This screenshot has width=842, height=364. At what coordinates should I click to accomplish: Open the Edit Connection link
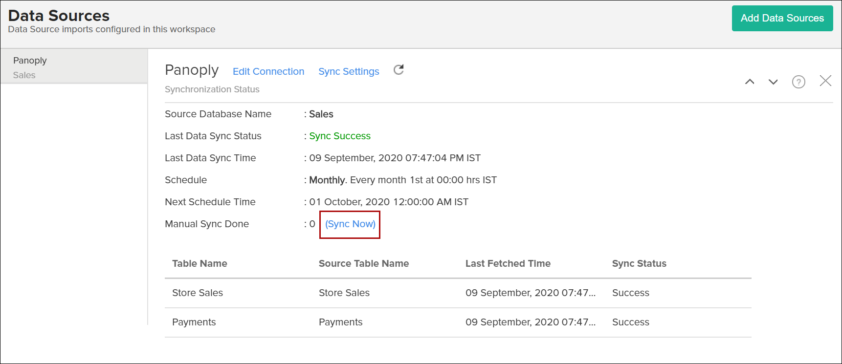pos(268,72)
